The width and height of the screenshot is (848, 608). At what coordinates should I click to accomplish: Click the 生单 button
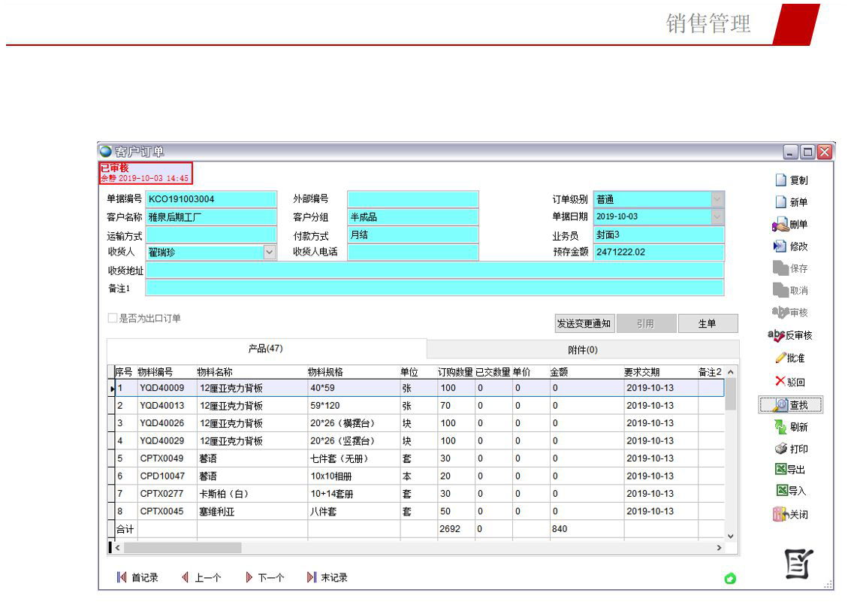pos(707,323)
